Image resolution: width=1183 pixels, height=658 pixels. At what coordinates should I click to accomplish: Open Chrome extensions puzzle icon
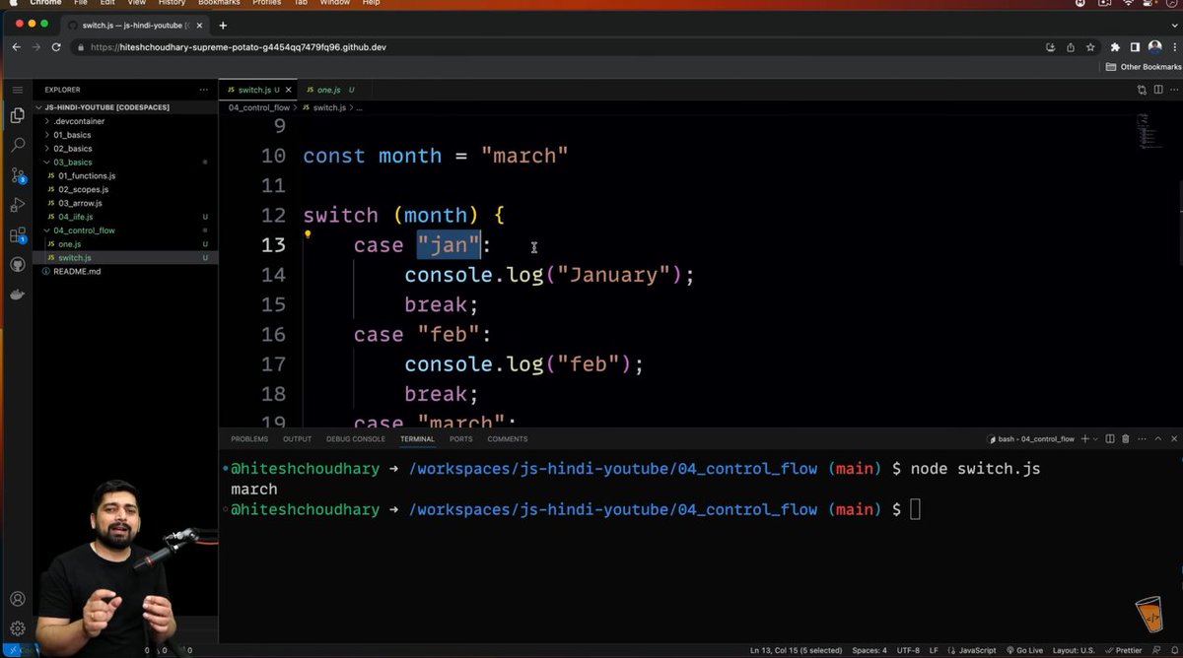click(x=1115, y=46)
